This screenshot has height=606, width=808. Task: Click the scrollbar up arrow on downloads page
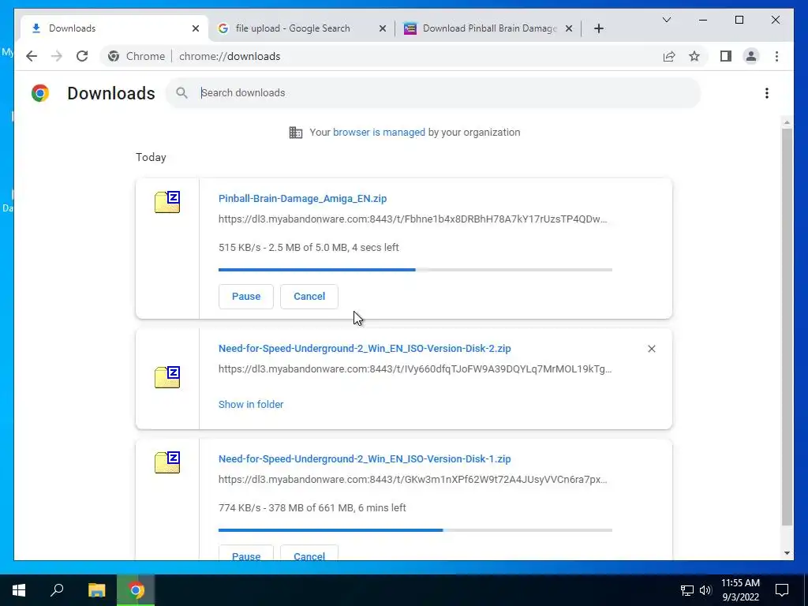(787, 122)
